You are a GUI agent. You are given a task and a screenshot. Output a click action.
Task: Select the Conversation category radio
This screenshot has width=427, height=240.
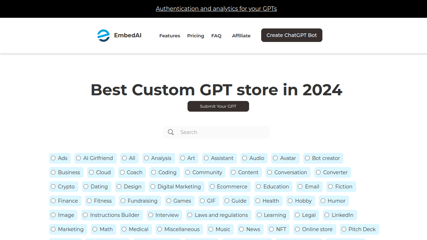click(270, 172)
